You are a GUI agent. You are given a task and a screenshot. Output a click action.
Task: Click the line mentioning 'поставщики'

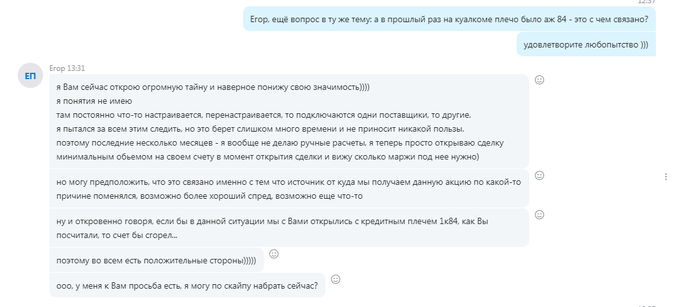pyautogui.click(x=264, y=115)
